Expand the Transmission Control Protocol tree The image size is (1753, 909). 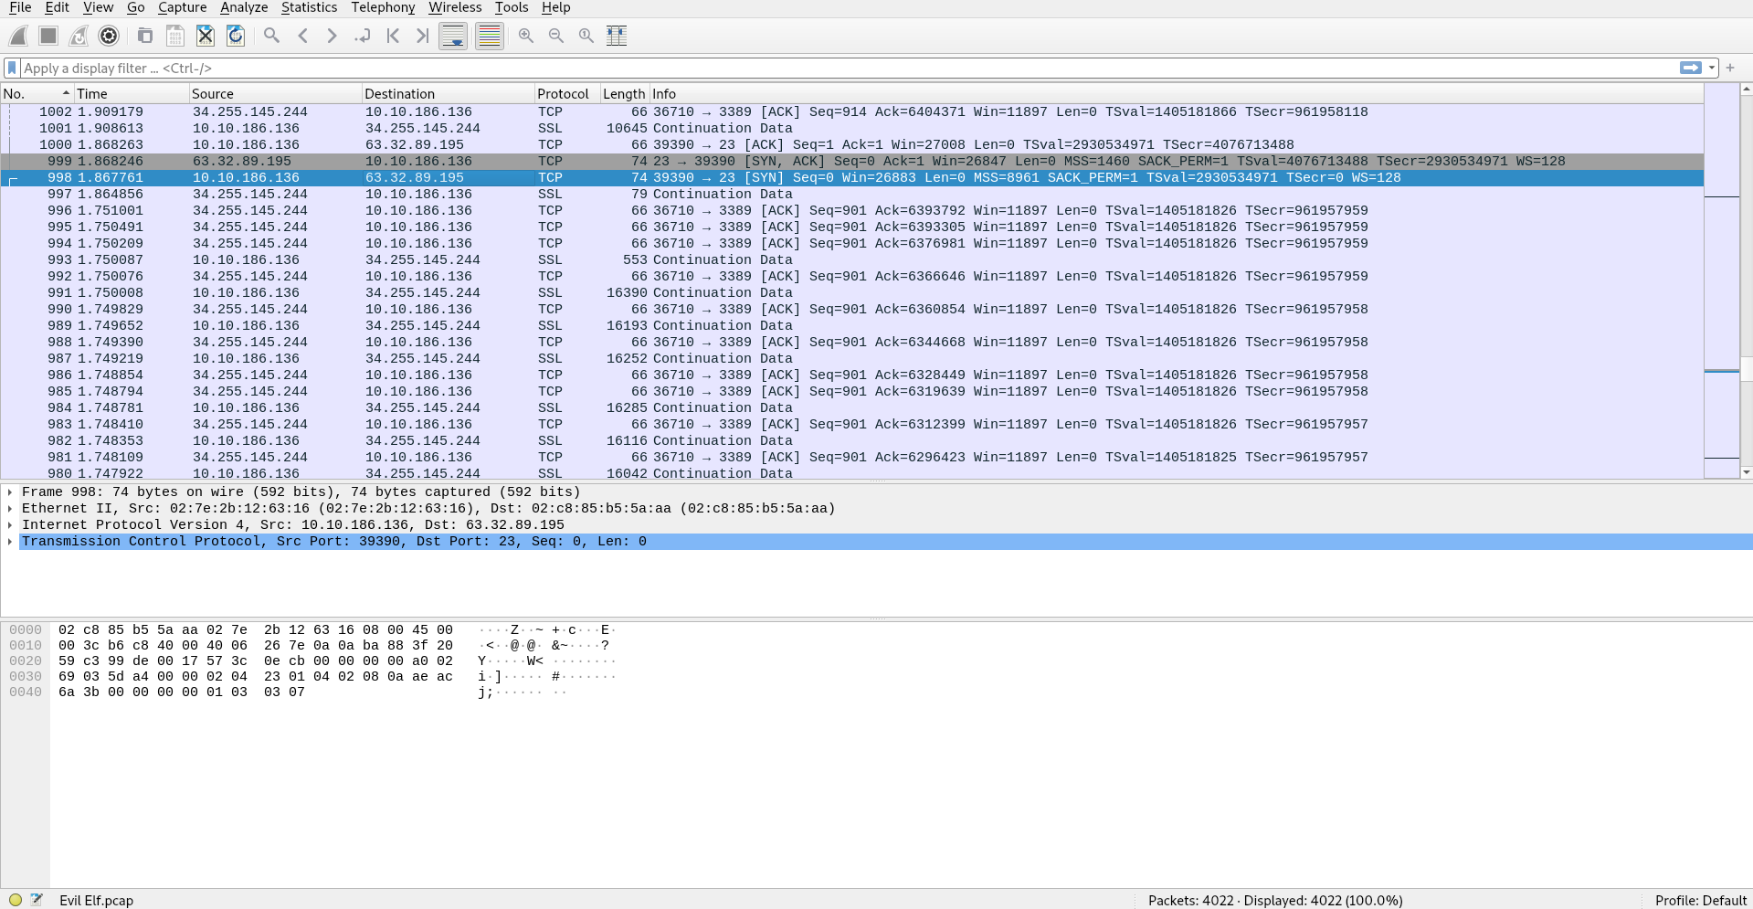[10, 542]
